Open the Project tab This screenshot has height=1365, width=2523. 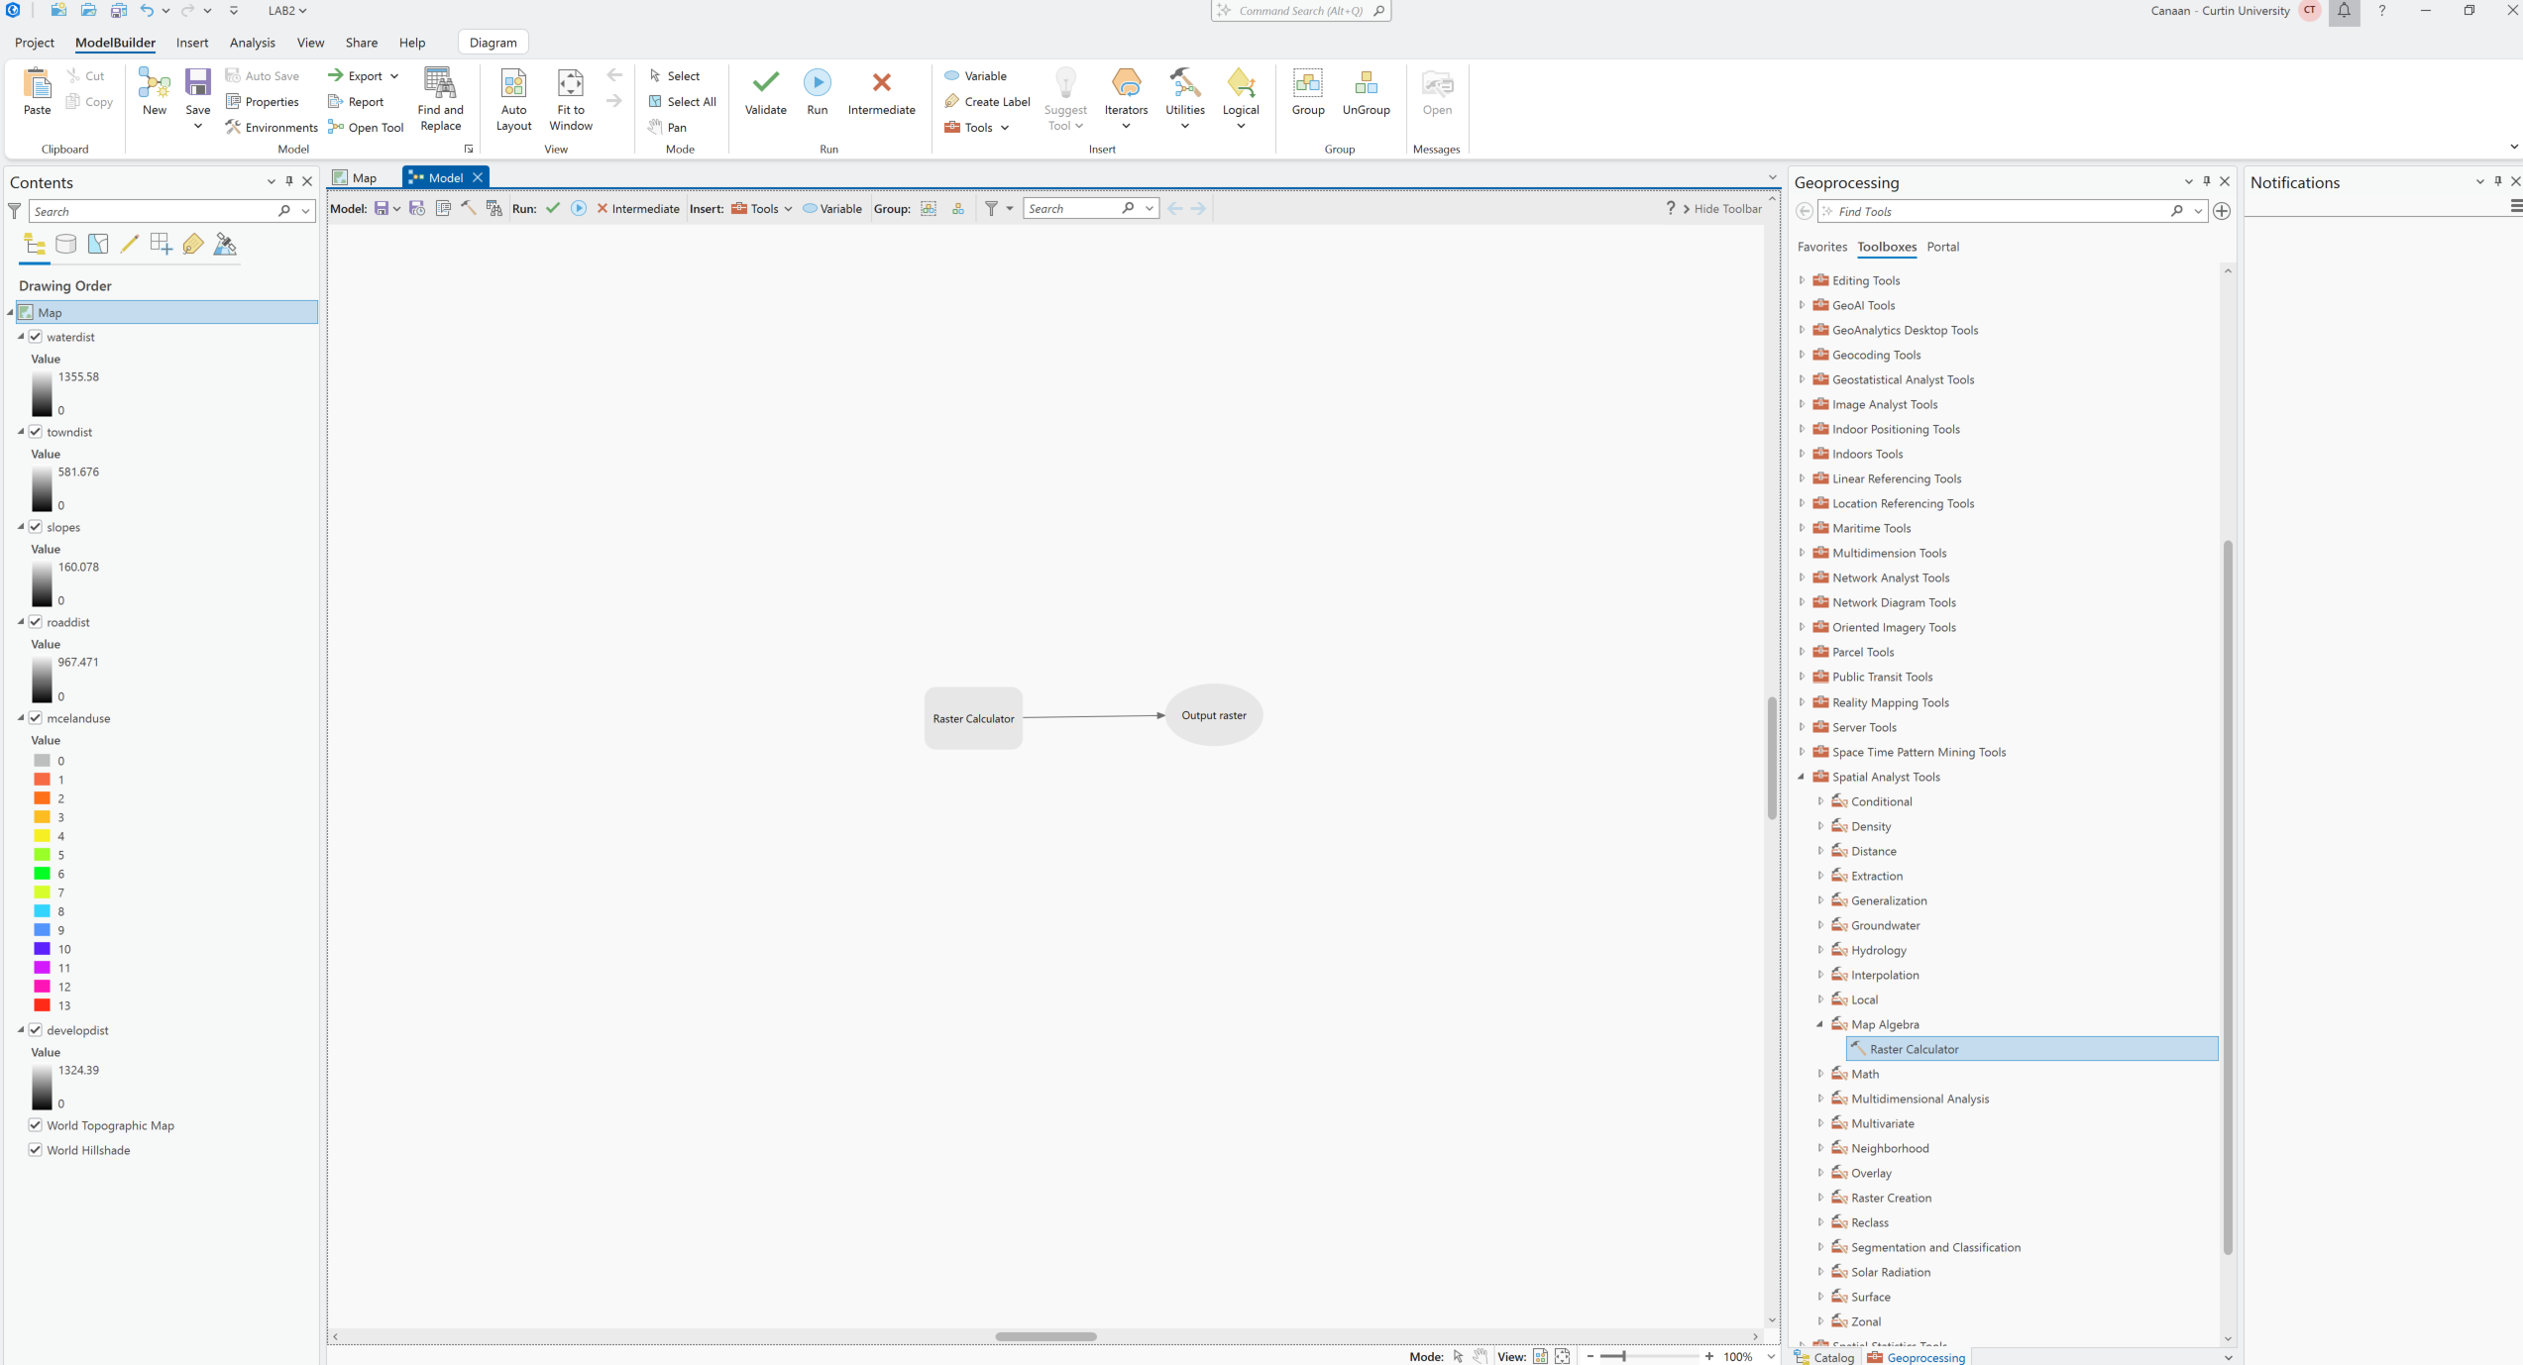(35, 43)
